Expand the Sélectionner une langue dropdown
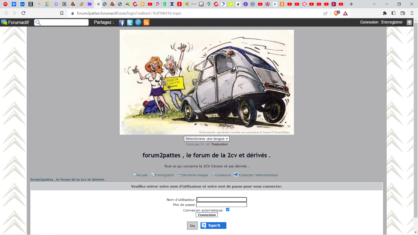The image size is (418, 235). pos(207,139)
